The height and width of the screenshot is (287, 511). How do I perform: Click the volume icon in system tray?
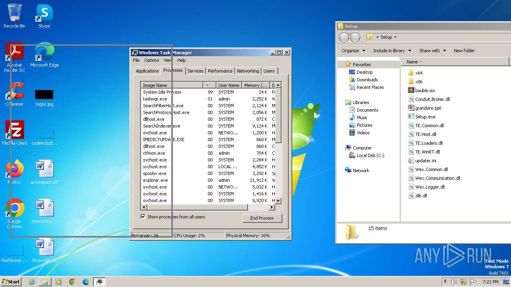click(454, 282)
